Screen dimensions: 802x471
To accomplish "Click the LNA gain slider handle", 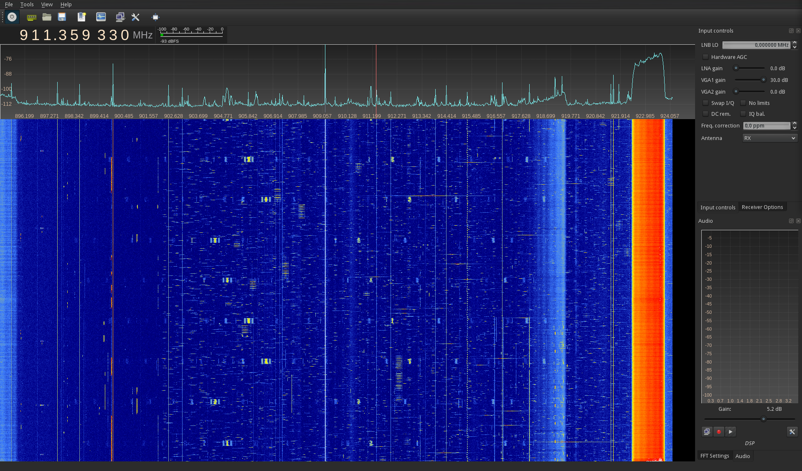I will (736, 68).
